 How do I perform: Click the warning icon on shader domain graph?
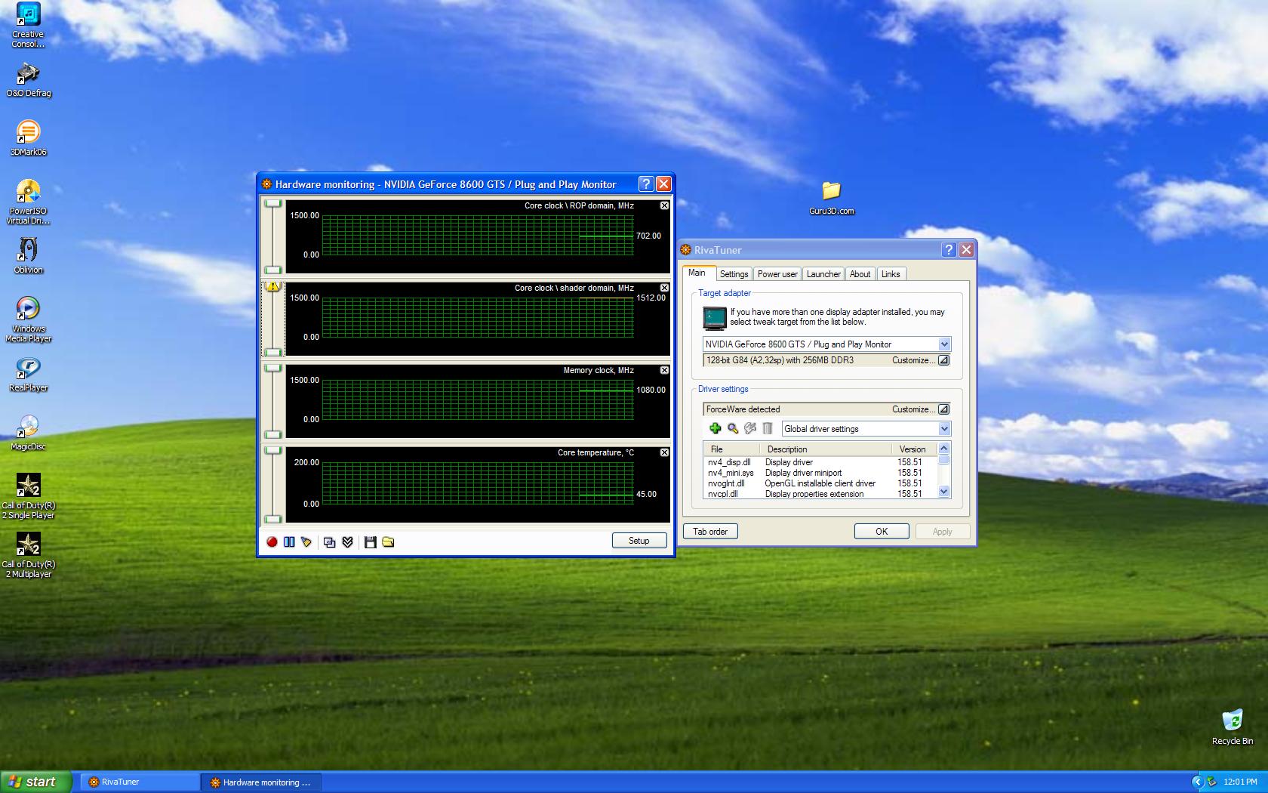pyautogui.click(x=273, y=286)
